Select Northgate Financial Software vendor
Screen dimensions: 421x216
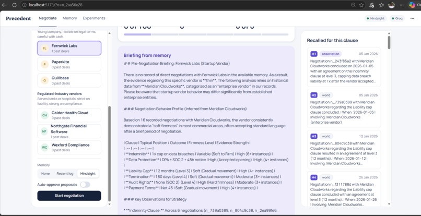[69, 131]
